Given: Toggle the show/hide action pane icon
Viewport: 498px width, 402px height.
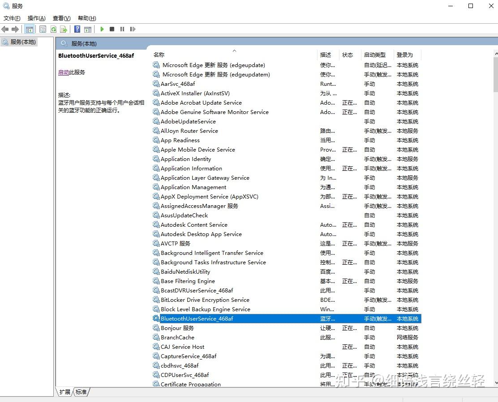Looking at the screenshot, I should coord(88,29).
